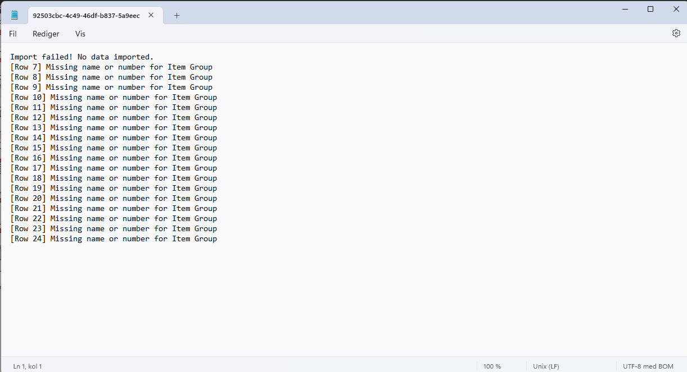
Task: Close the Notepad window
Action: pyautogui.click(x=676, y=9)
